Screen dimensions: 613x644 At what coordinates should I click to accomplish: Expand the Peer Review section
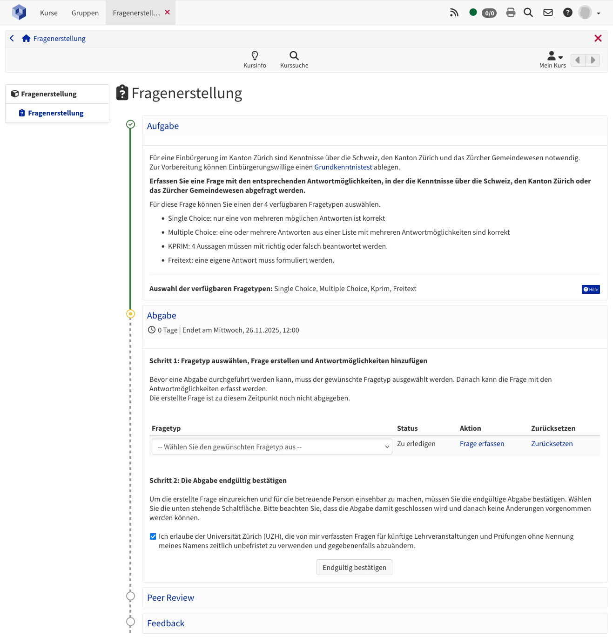170,598
